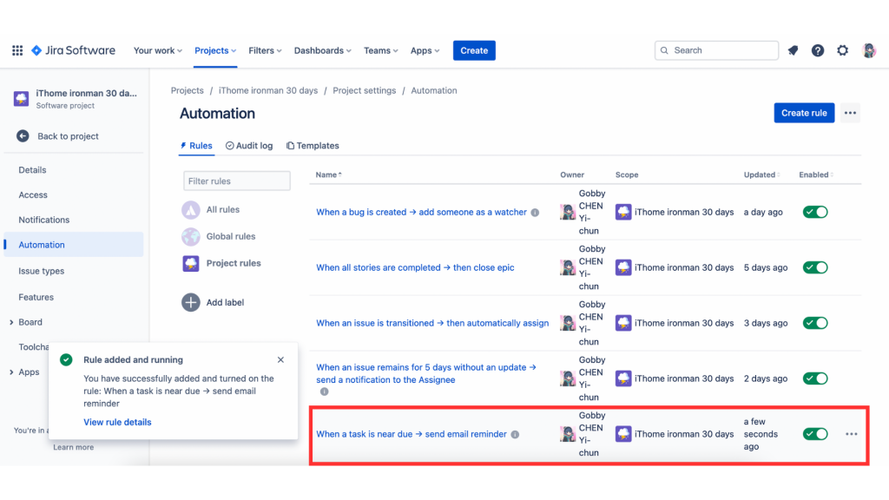Click the iThome ironman project avatar in sidebar
Screen dimensions: 889x500
(21, 98)
